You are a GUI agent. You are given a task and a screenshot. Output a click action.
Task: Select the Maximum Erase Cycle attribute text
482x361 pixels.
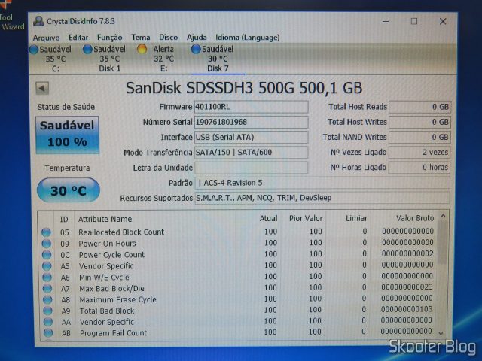117,299
